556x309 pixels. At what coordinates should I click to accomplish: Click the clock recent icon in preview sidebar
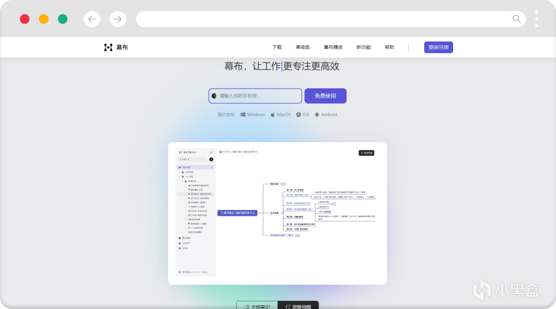point(180,238)
